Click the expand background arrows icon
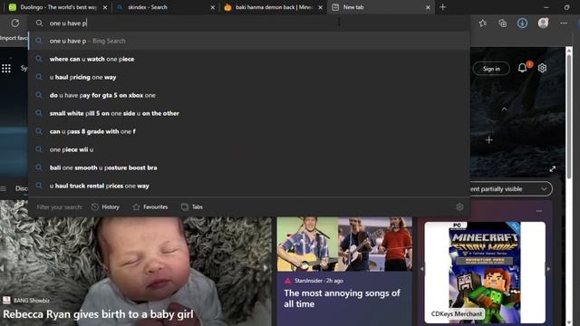 point(552,169)
